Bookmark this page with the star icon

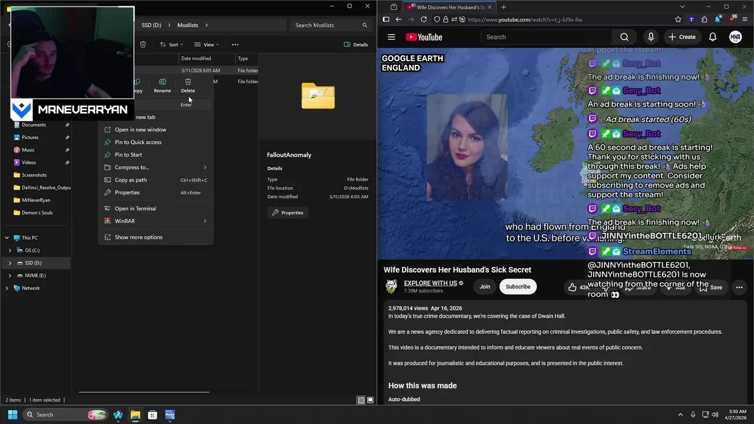click(x=678, y=19)
